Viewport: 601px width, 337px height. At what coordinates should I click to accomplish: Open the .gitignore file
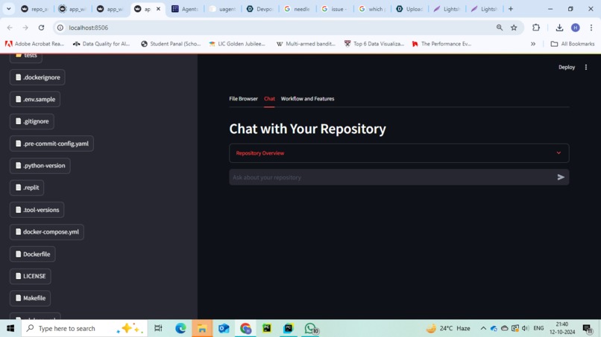click(x=32, y=121)
